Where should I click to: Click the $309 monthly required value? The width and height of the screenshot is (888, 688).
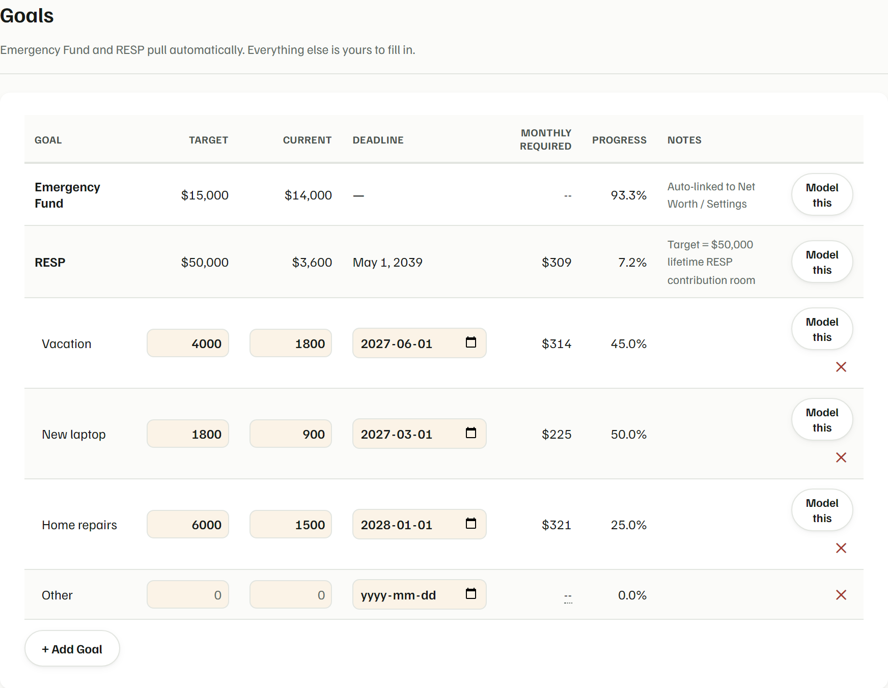[557, 263]
